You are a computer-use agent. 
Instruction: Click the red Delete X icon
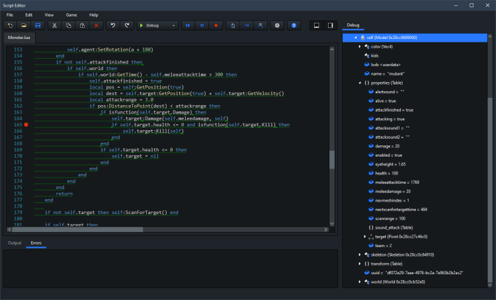[97, 25]
